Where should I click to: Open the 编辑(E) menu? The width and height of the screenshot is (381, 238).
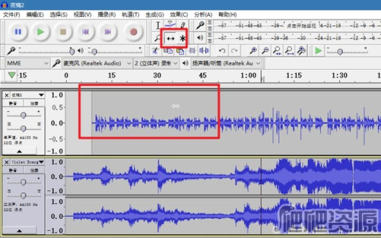[x=35, y=15]
